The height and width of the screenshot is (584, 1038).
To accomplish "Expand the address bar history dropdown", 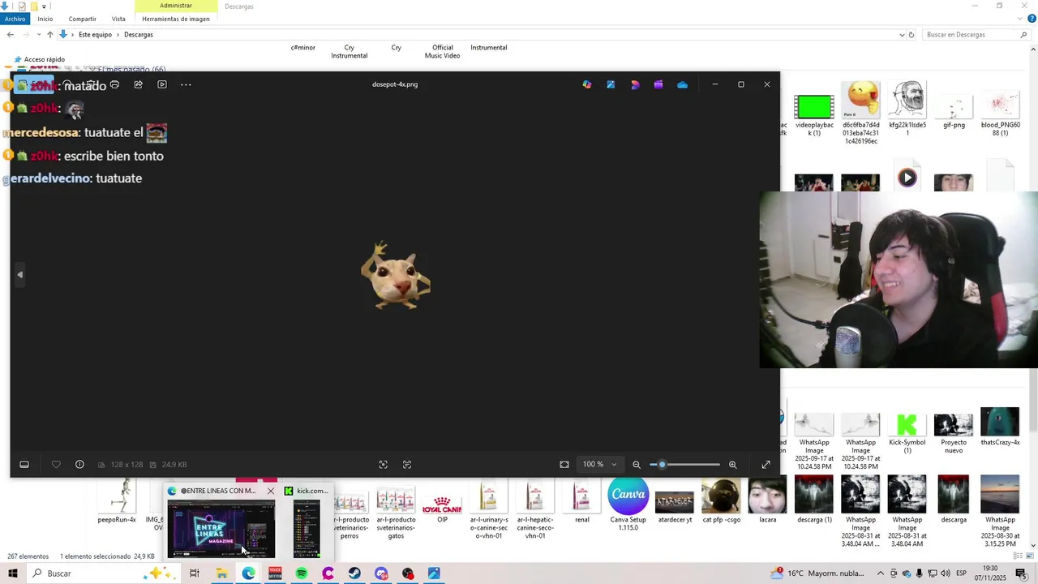I will [x=902, y=35].
